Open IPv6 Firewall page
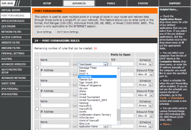Viewport: 191px width, 130px height. click(x=15, y=89)
